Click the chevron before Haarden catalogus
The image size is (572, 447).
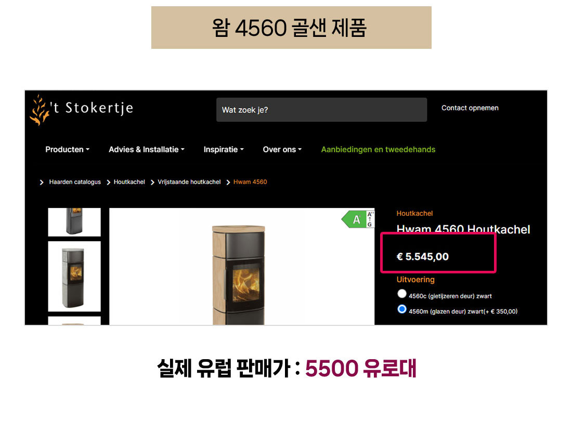(42, 182)
